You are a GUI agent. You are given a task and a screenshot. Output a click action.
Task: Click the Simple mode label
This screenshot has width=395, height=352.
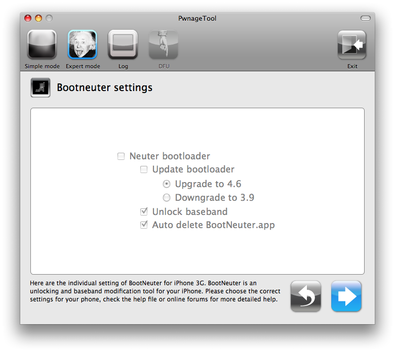click(42, 66)
